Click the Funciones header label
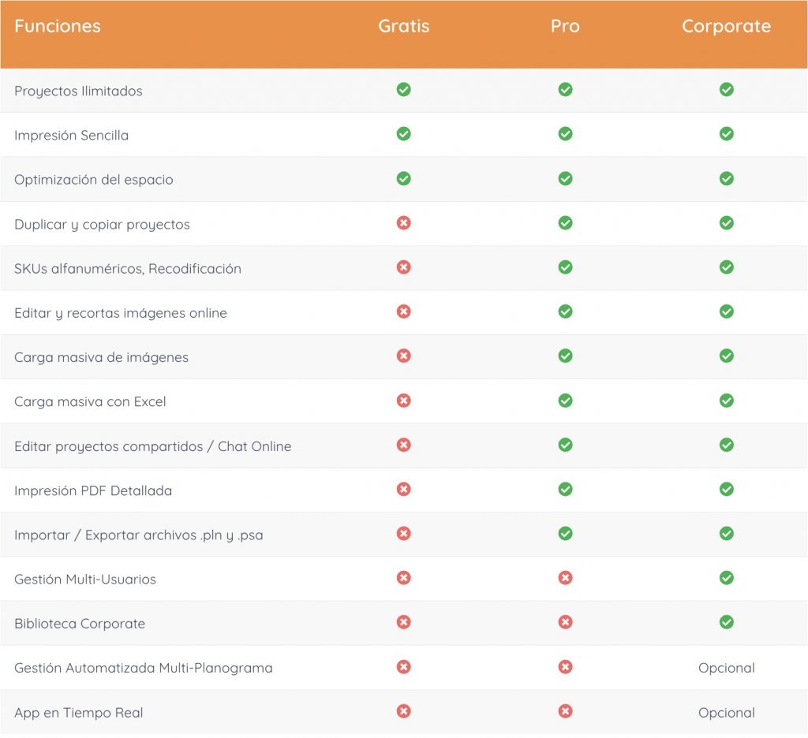 58,26
